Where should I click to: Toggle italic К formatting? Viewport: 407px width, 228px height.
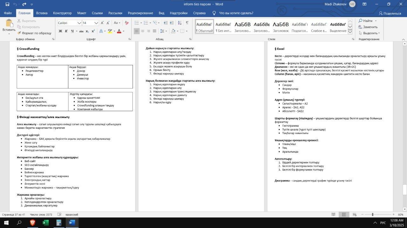pyautogui.click(x=66, y=31)
